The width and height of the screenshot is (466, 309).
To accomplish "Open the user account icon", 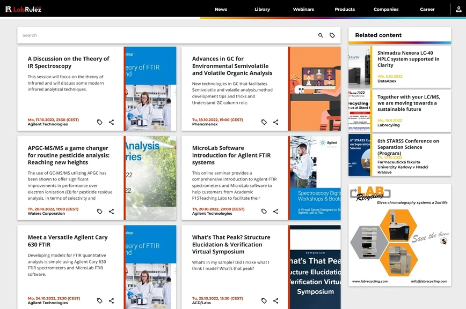I will (458, 9).
